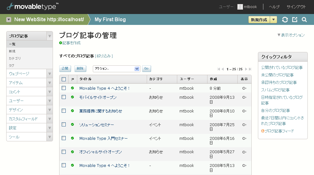Click the website dropdown arrow icon
The height and width of the screenshot is (175, 314).
click(x=9, y=19)
